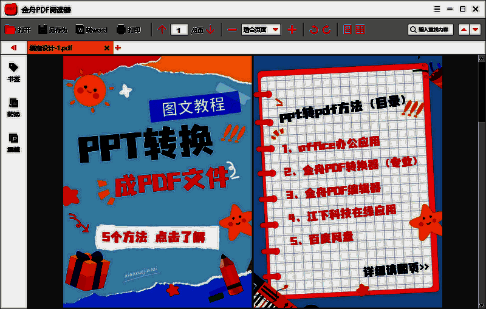
Task: Rotate the page counterclockwise
Action: 314,30
